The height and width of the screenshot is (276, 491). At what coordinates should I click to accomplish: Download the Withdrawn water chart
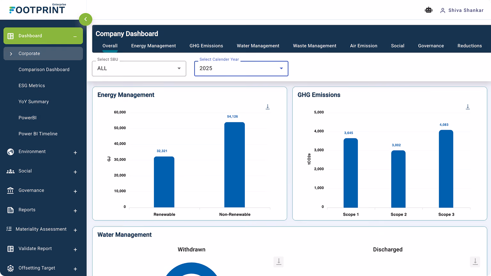[x=279, y=262]
